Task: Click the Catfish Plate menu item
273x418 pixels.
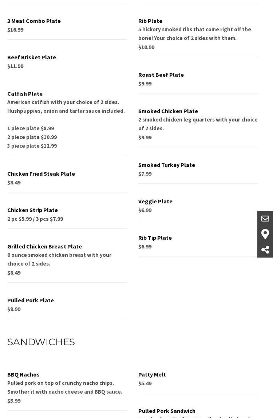Action: [x=25, y=93]
